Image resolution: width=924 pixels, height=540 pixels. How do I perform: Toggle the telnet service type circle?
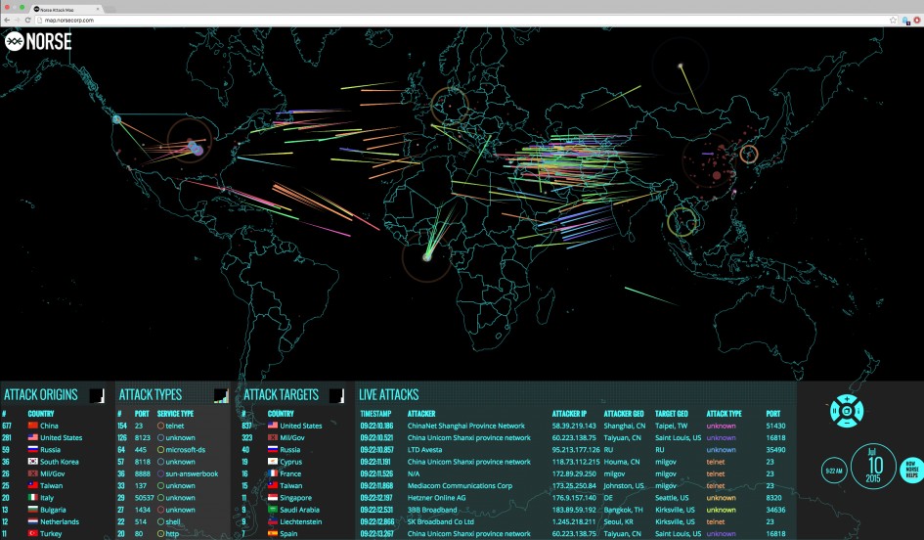[160, 426]
